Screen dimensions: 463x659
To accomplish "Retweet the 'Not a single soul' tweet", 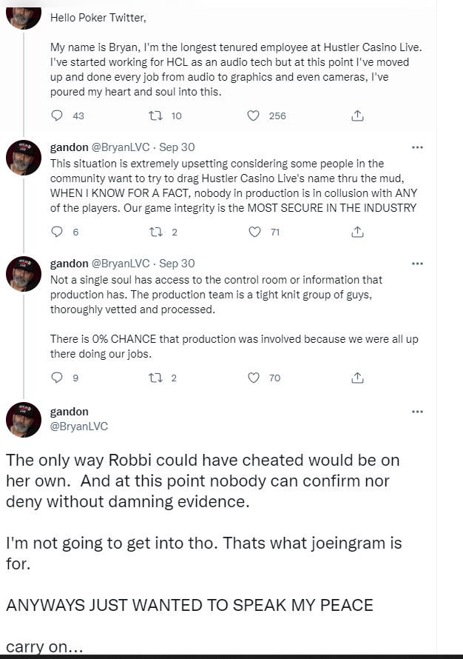I will tap(156, 378).
